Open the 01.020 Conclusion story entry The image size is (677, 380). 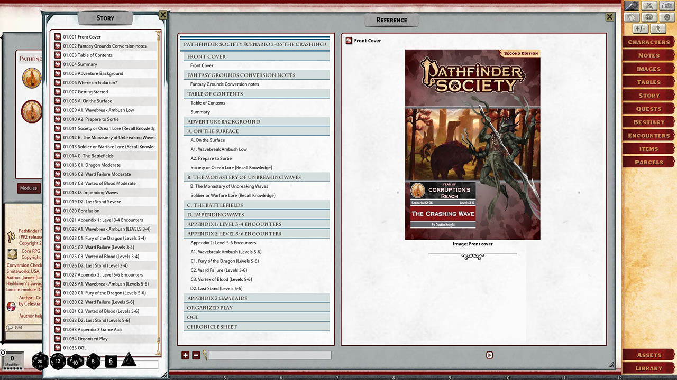82,211
